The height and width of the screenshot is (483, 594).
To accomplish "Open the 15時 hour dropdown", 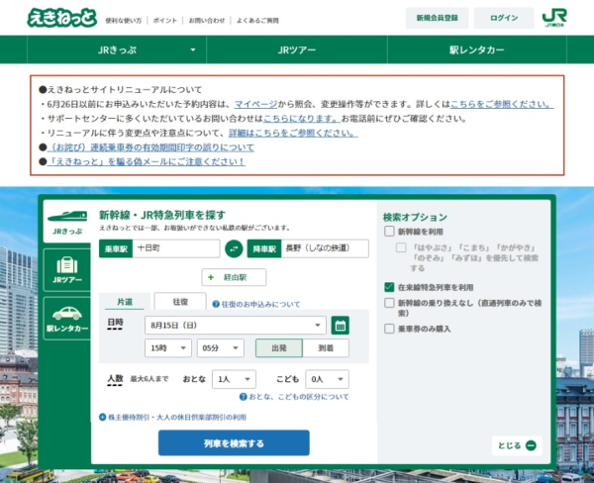I will (x=168, y=347).
